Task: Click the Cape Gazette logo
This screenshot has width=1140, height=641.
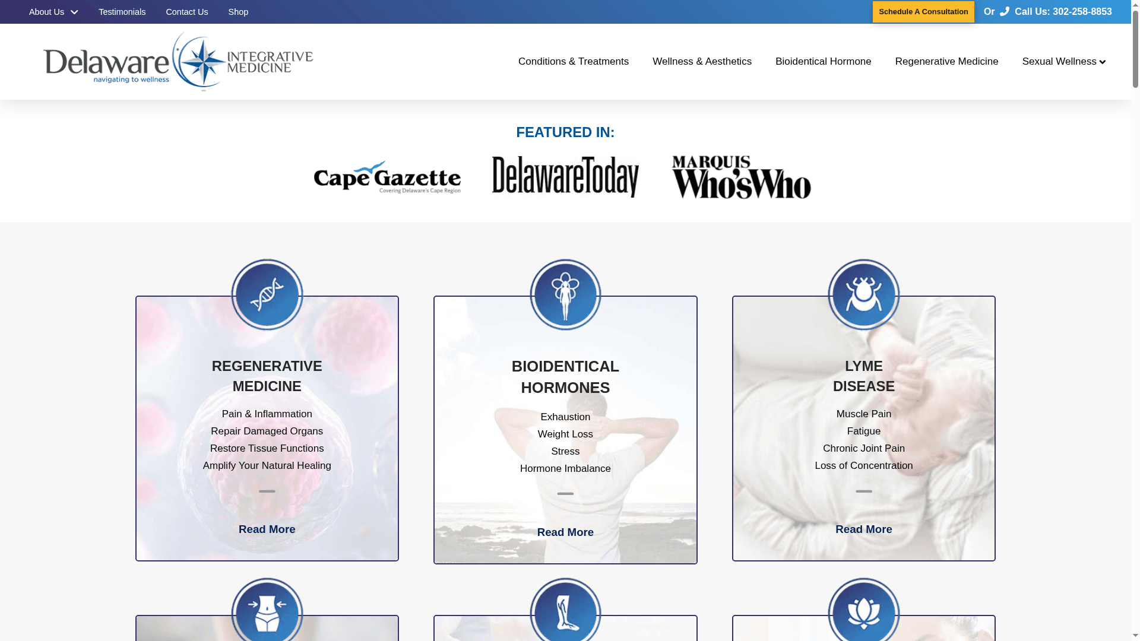Action: (387, 177)
